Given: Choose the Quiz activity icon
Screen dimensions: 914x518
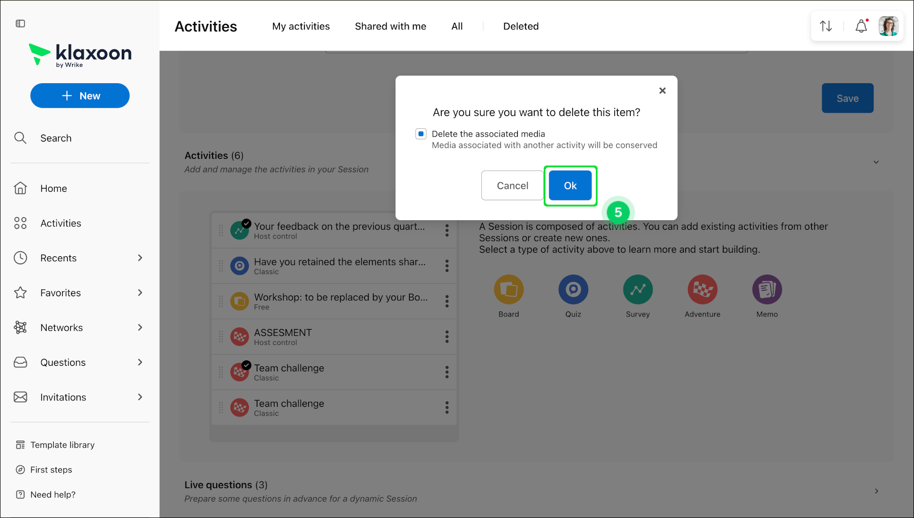Looking at the screenshot, I should click(573, 290).
